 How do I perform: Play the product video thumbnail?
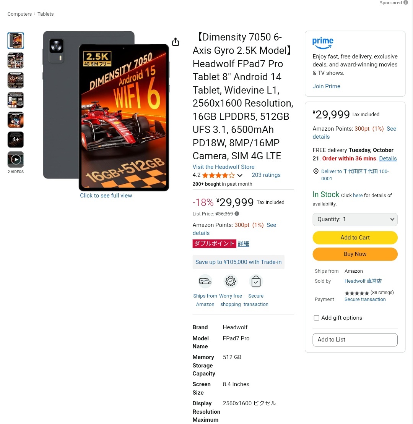coord(16,160)
